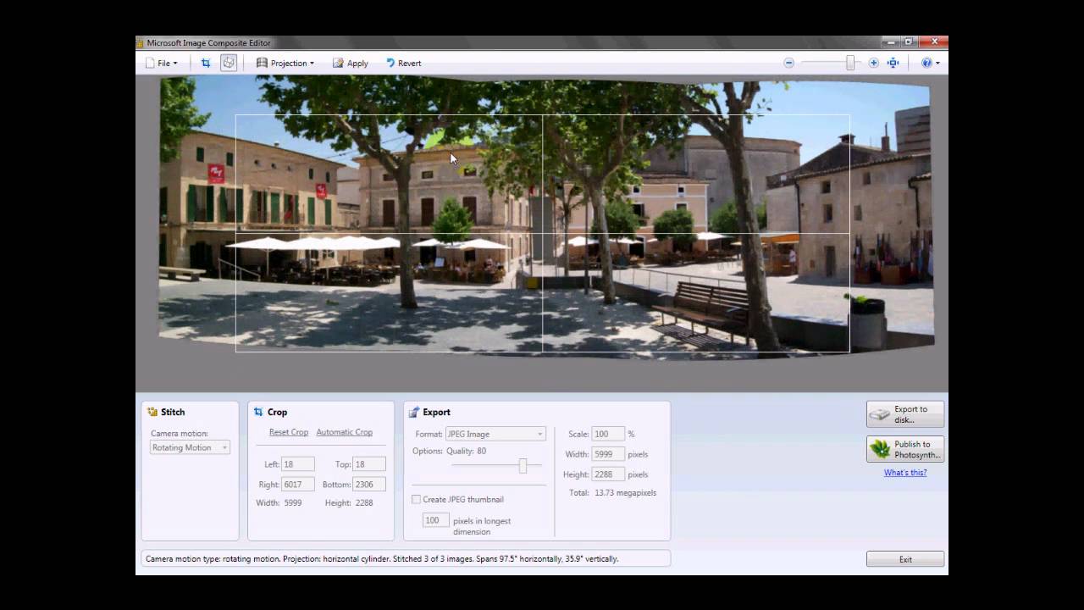Screen dimensions: 1084x610
Task: Click the zoom in plus icon
Action: 873,63
